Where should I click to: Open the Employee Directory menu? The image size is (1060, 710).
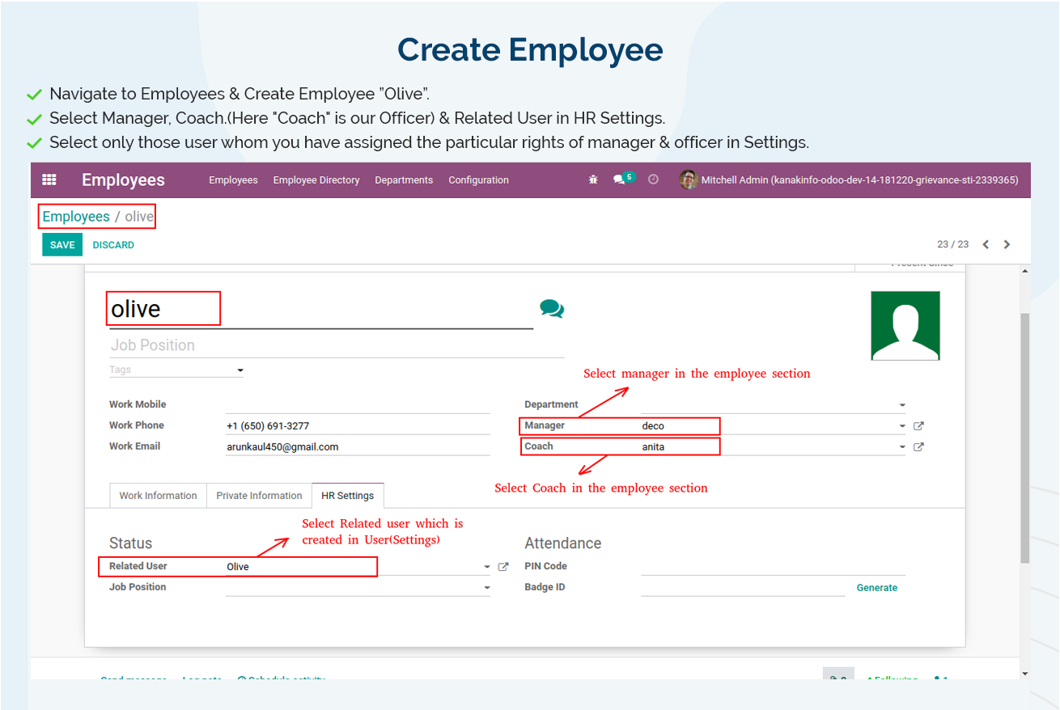pyautogui.click(x=316, y=180)
